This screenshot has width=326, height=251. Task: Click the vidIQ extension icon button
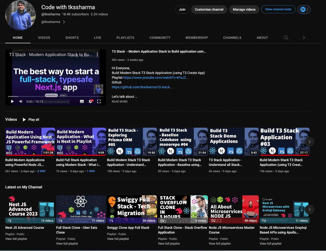(303, 10)
